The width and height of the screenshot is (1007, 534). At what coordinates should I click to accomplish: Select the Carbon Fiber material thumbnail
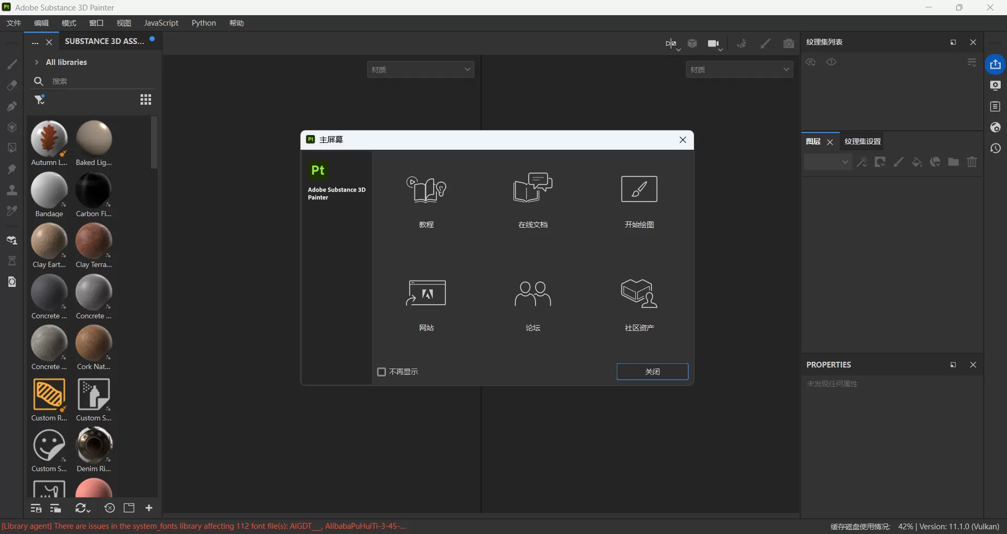94,191
